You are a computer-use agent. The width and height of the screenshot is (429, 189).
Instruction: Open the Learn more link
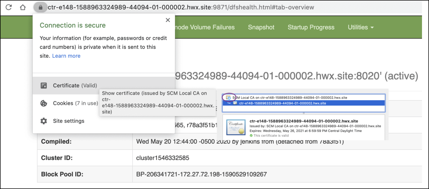66,56
